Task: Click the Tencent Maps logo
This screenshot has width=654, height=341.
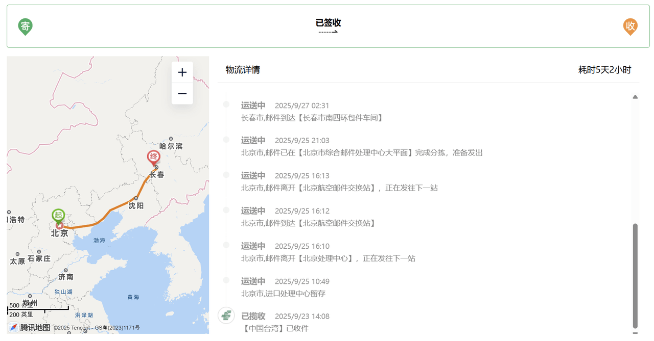Action: click(x=29, y=327)
